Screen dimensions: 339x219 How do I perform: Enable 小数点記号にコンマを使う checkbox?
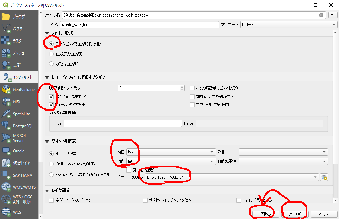[x=192, y=88]
